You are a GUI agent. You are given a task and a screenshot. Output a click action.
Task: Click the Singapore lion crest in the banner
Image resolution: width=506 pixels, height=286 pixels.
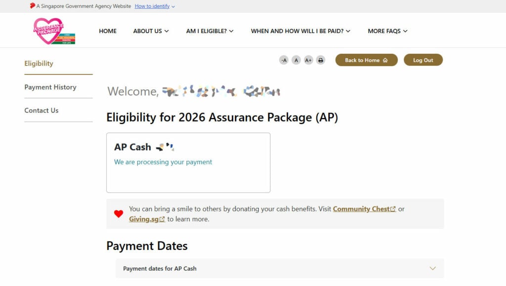point(32,6)
